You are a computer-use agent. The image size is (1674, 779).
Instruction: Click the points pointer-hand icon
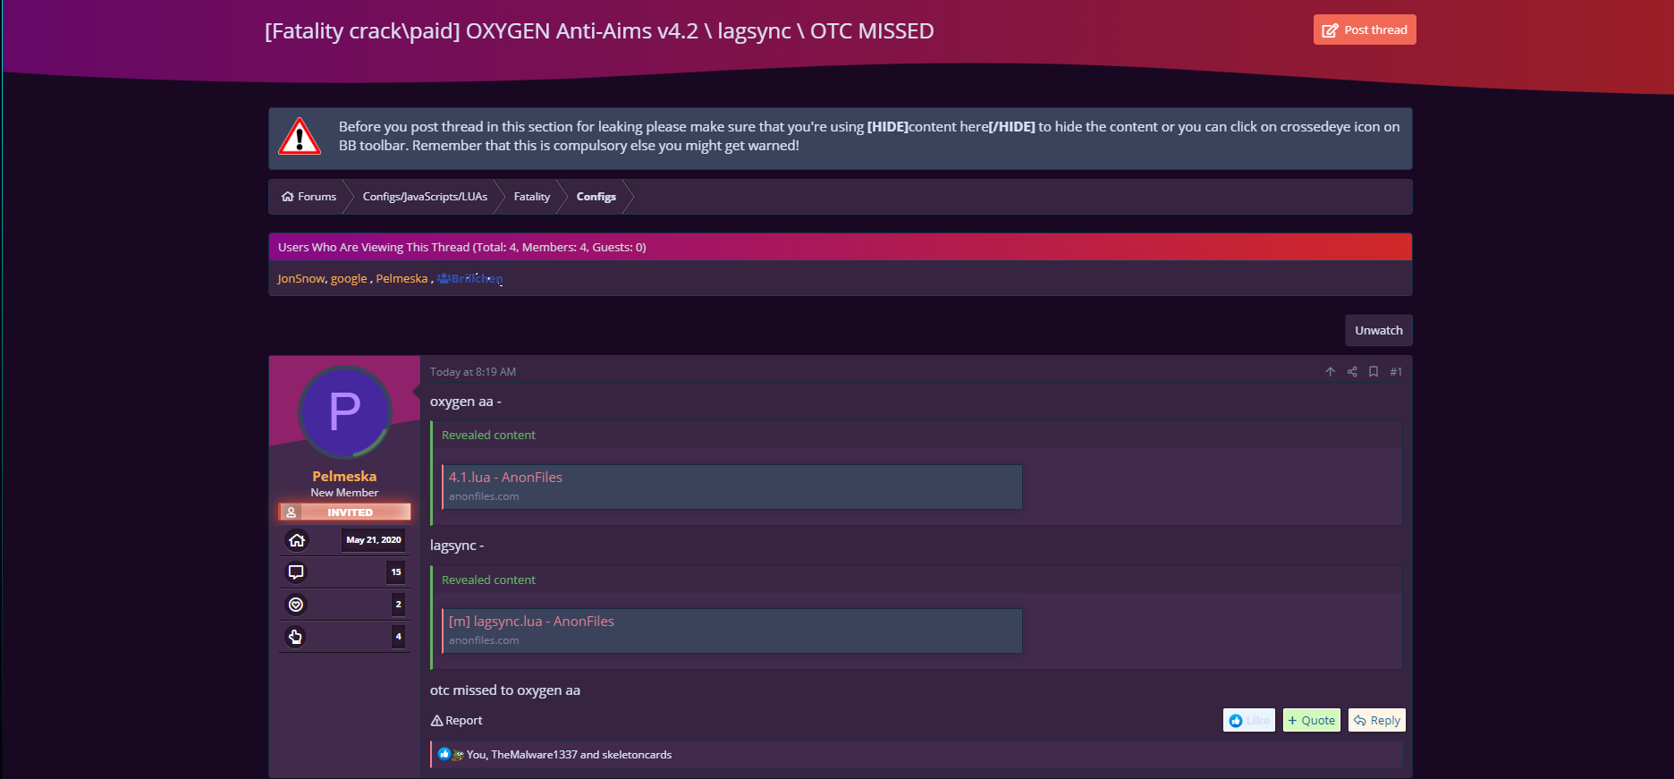click(296, 637)
